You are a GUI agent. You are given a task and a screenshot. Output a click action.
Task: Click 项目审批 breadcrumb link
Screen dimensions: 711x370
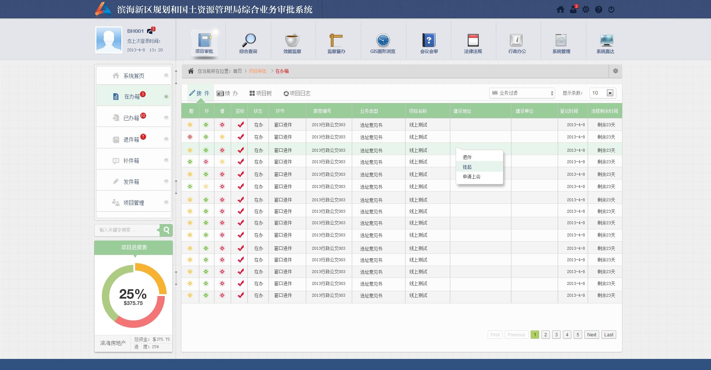[x=257, y=71]
